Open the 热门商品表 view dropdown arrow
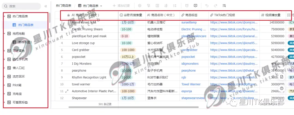 101,6
